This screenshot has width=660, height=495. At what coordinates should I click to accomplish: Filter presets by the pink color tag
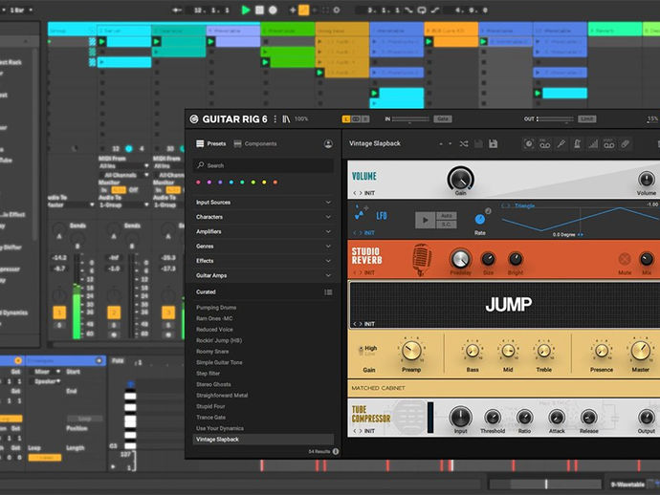pyautogui.click(x=198, y=183)
